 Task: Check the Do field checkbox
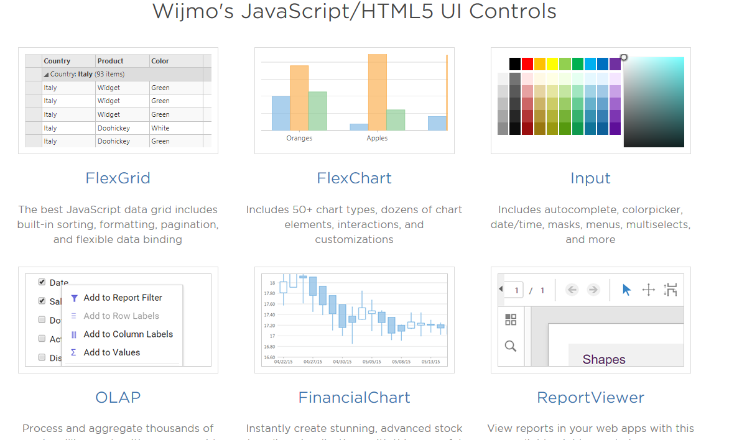point(42,320)
